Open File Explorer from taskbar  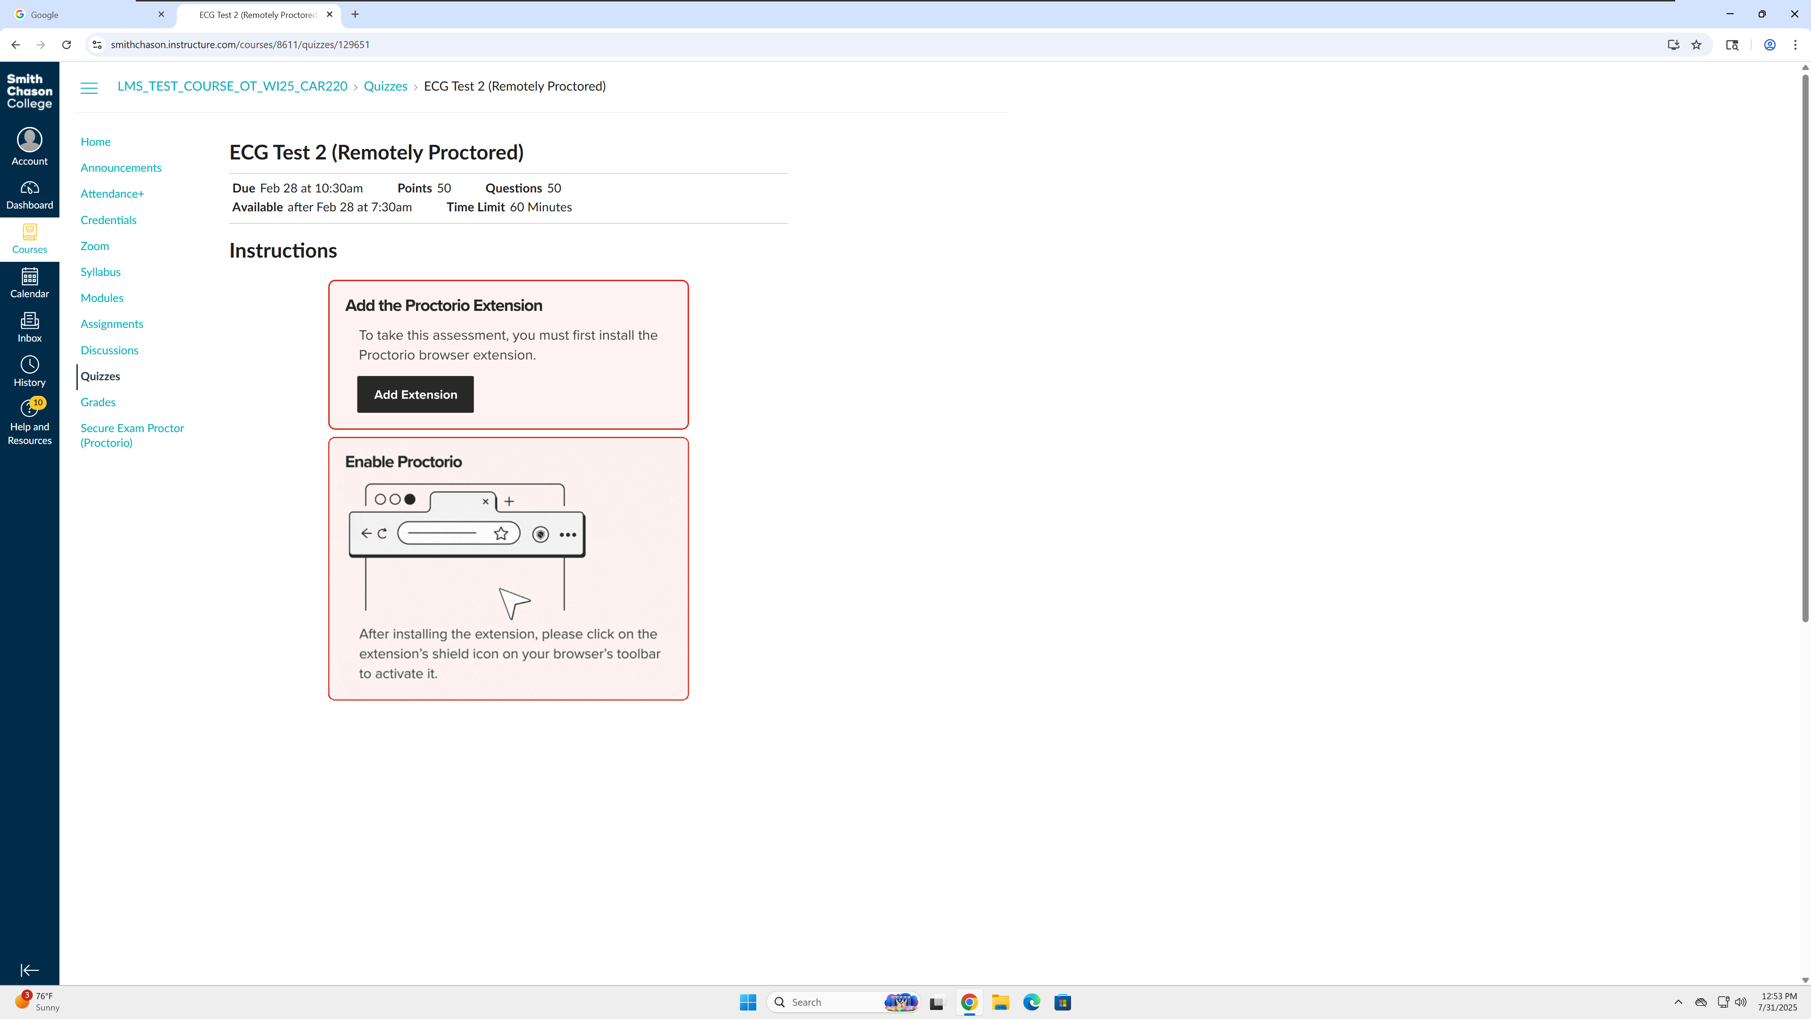click(1000, 1002)
